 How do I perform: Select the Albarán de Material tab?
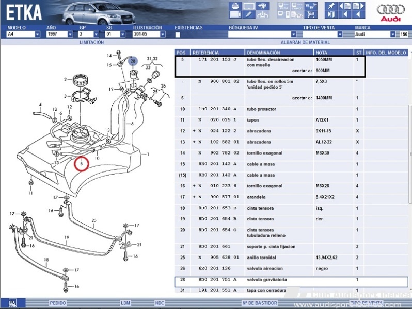click(305, 42)
